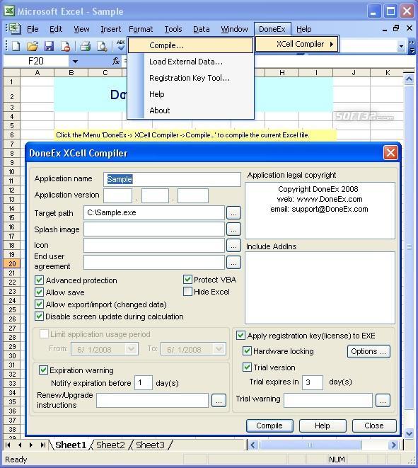The width and height of the screenshot is (418, 468).
Task: Open the File menu
Action: coord(33,29)
